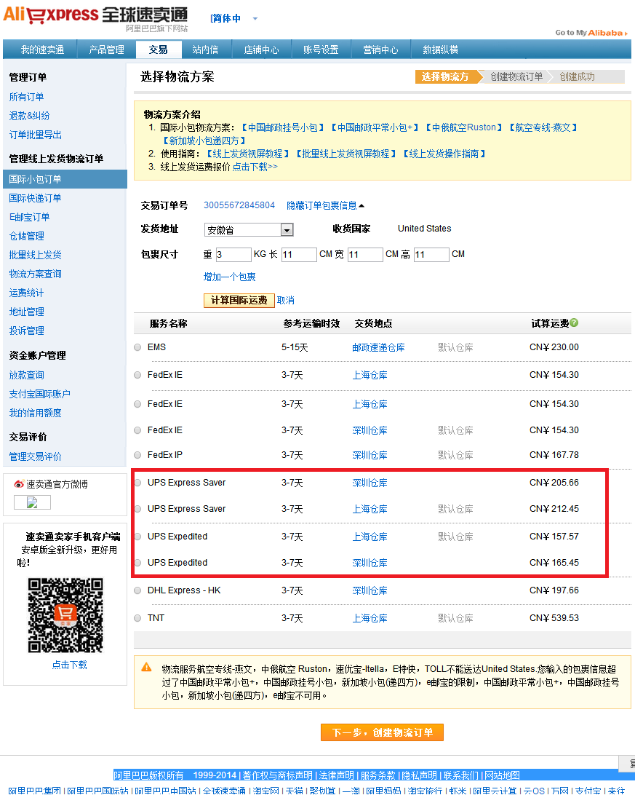This screenshot has height=795, width=635.
Task: Select the DHL Express - HK option
Action: (137, 590)
